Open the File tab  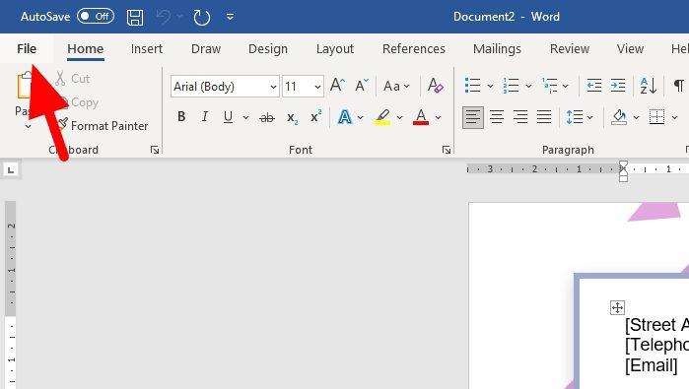[x=27, y=48]
